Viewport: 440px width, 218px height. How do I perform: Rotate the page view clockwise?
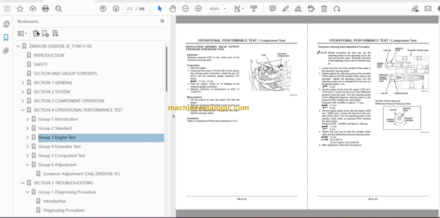337,9
